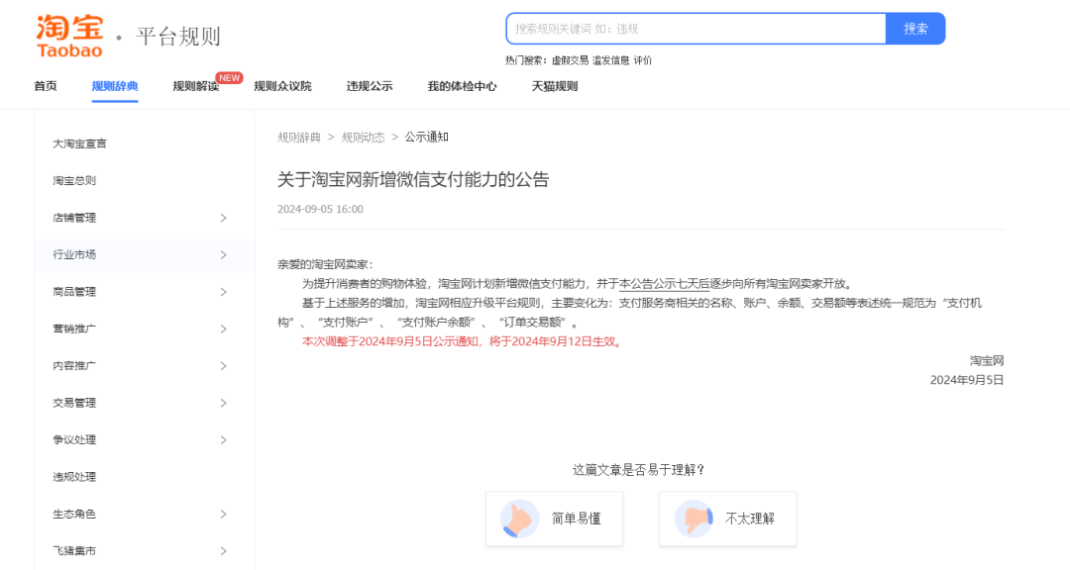1070x570 pixels.
Task: Click the thumbs-up icon for 简单易懂
Action: (519, 519)
